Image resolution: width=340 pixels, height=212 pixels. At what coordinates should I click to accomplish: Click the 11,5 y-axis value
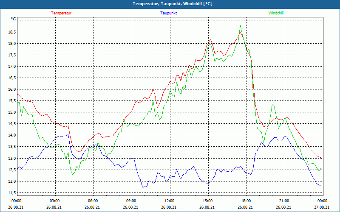click(12, 193)
